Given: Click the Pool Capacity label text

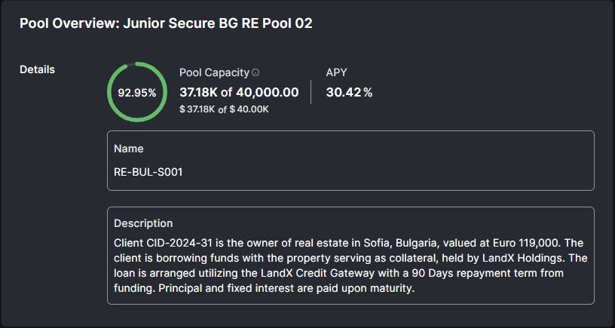Looking at the screenshot, I should click(x=214, y=72).
